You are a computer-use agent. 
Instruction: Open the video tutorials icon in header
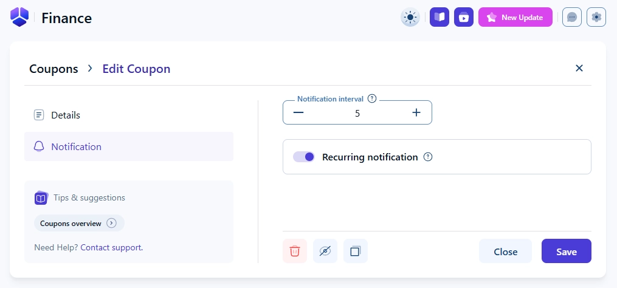pyautogui.click(x=464, y=17)
